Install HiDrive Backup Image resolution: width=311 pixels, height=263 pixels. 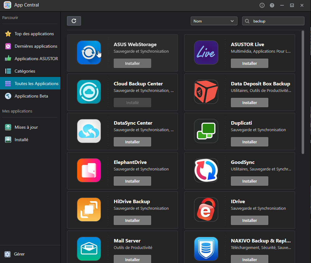tap(132, 220)
